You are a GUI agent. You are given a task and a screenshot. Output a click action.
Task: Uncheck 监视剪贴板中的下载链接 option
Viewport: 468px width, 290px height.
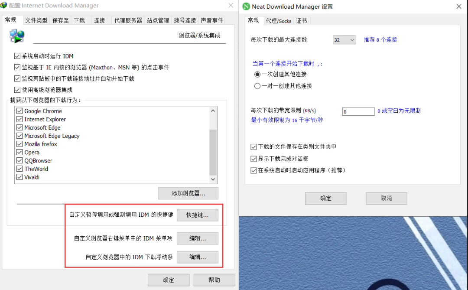pyautogui.click(x=17, y=78)
